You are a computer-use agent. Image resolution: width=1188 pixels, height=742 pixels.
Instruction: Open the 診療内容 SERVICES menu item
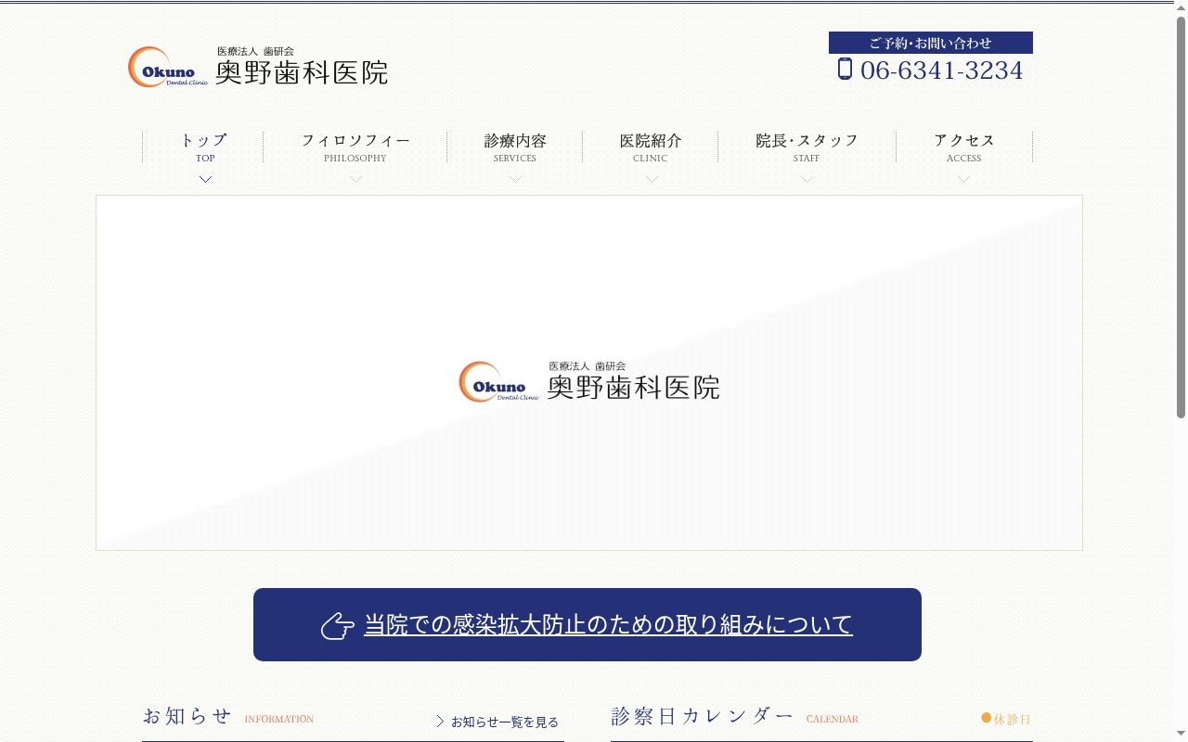tap(515, 147)
